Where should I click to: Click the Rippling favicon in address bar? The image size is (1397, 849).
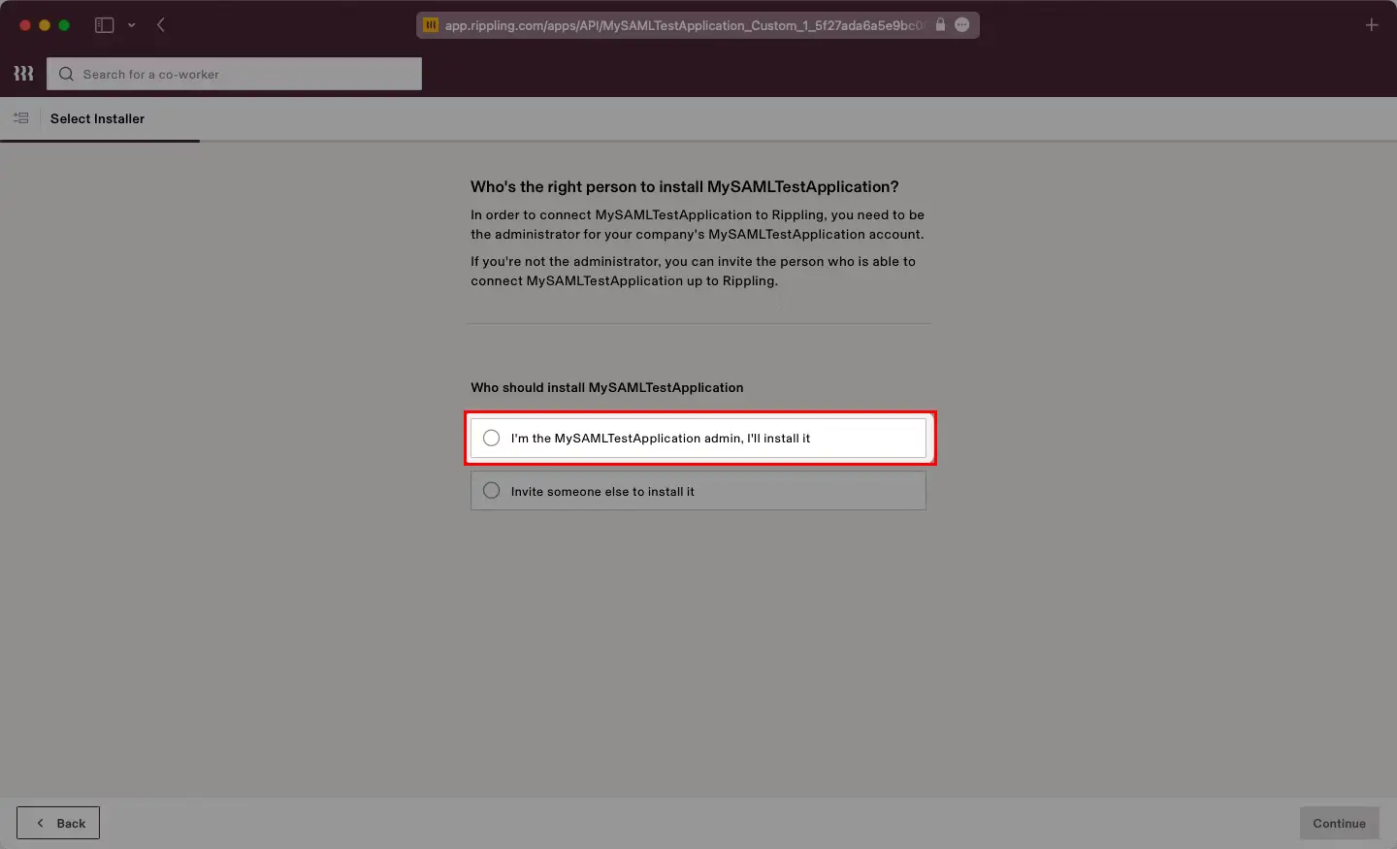(x=431, y=25)
